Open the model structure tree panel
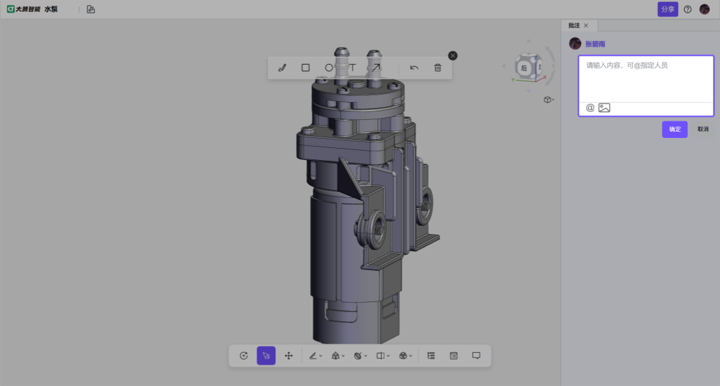This screenshot has height=386, width=720. (432, 355)
